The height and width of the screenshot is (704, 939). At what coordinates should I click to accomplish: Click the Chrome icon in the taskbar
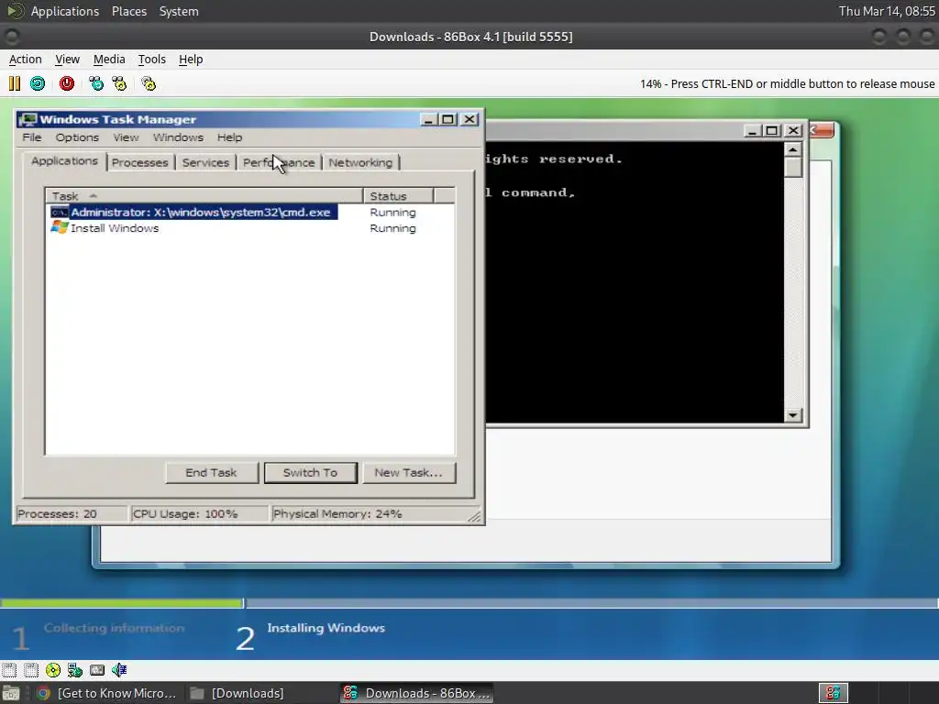[43, 693]
